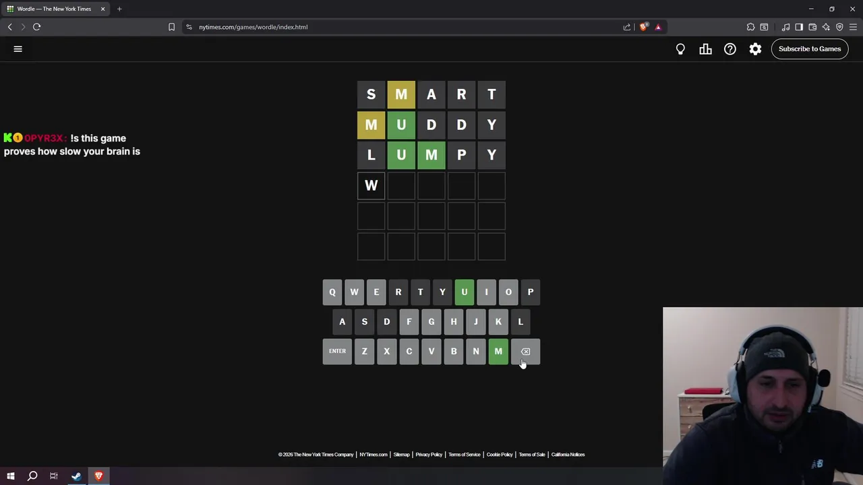Tap the F key on the Wordle keyboard
The width and height of the screenshot is (863, 485).
pos(409,321)
